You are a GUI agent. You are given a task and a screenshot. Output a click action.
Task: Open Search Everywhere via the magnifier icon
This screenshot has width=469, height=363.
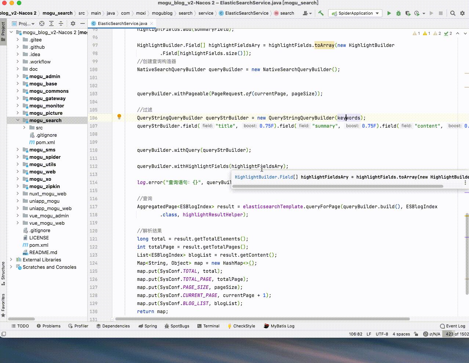[452, 13]
